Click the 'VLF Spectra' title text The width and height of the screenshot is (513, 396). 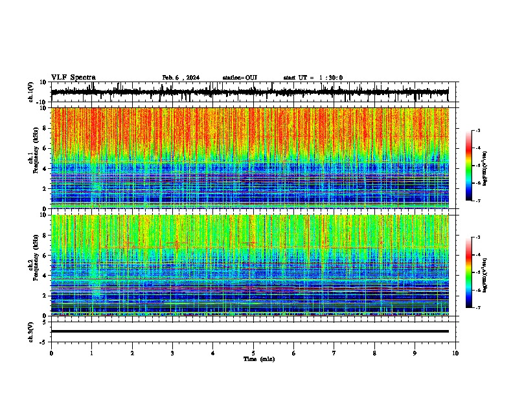[x=73, y=78]
